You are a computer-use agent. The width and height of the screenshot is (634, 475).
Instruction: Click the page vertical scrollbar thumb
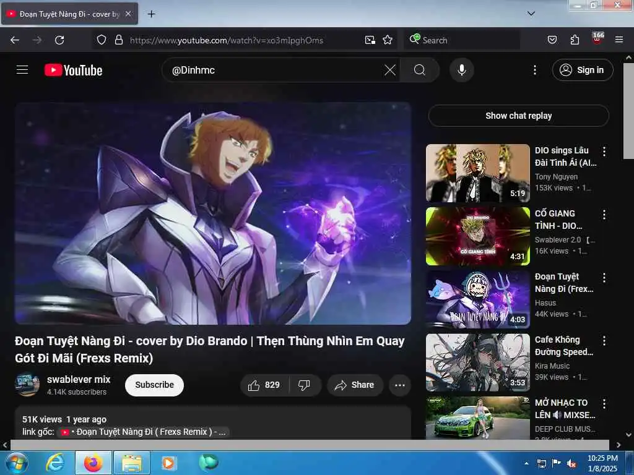(629, 111)
